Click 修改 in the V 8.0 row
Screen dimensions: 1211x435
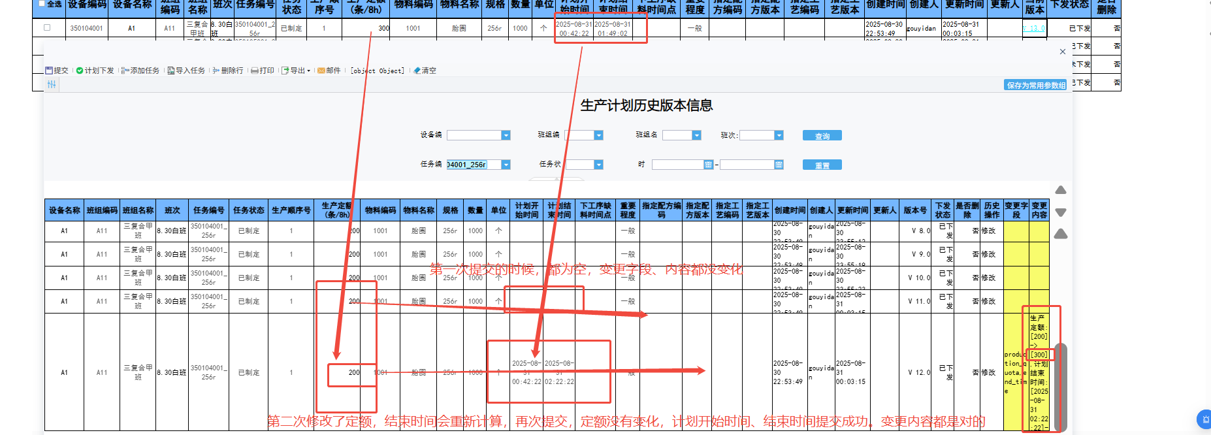[988, 231]
